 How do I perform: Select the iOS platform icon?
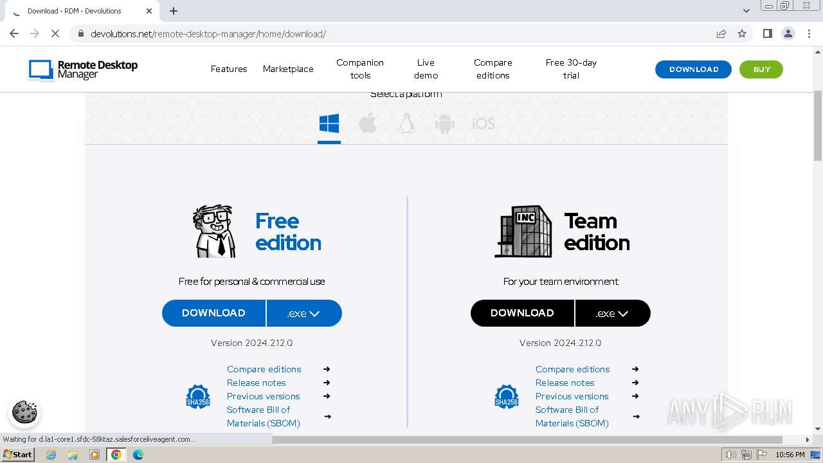(484, 123)
